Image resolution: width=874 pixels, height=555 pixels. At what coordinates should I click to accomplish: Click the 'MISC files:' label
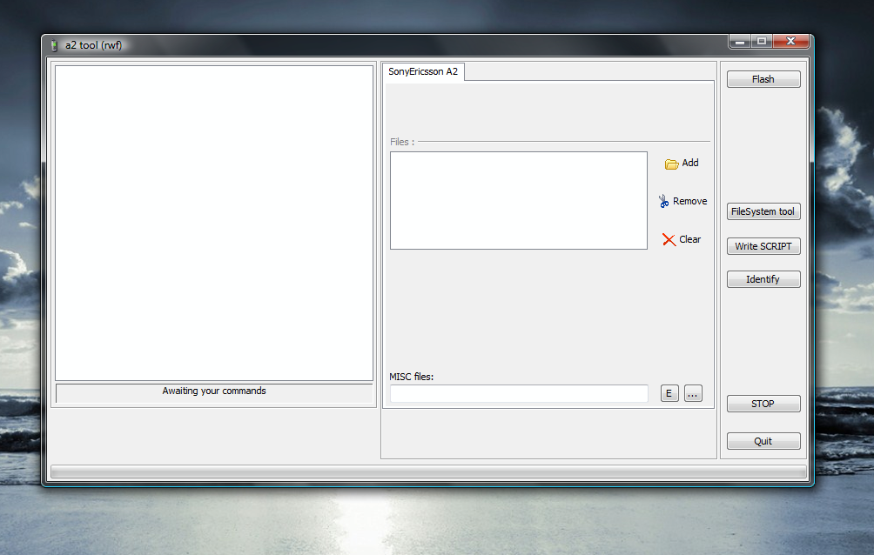(412, 378)
